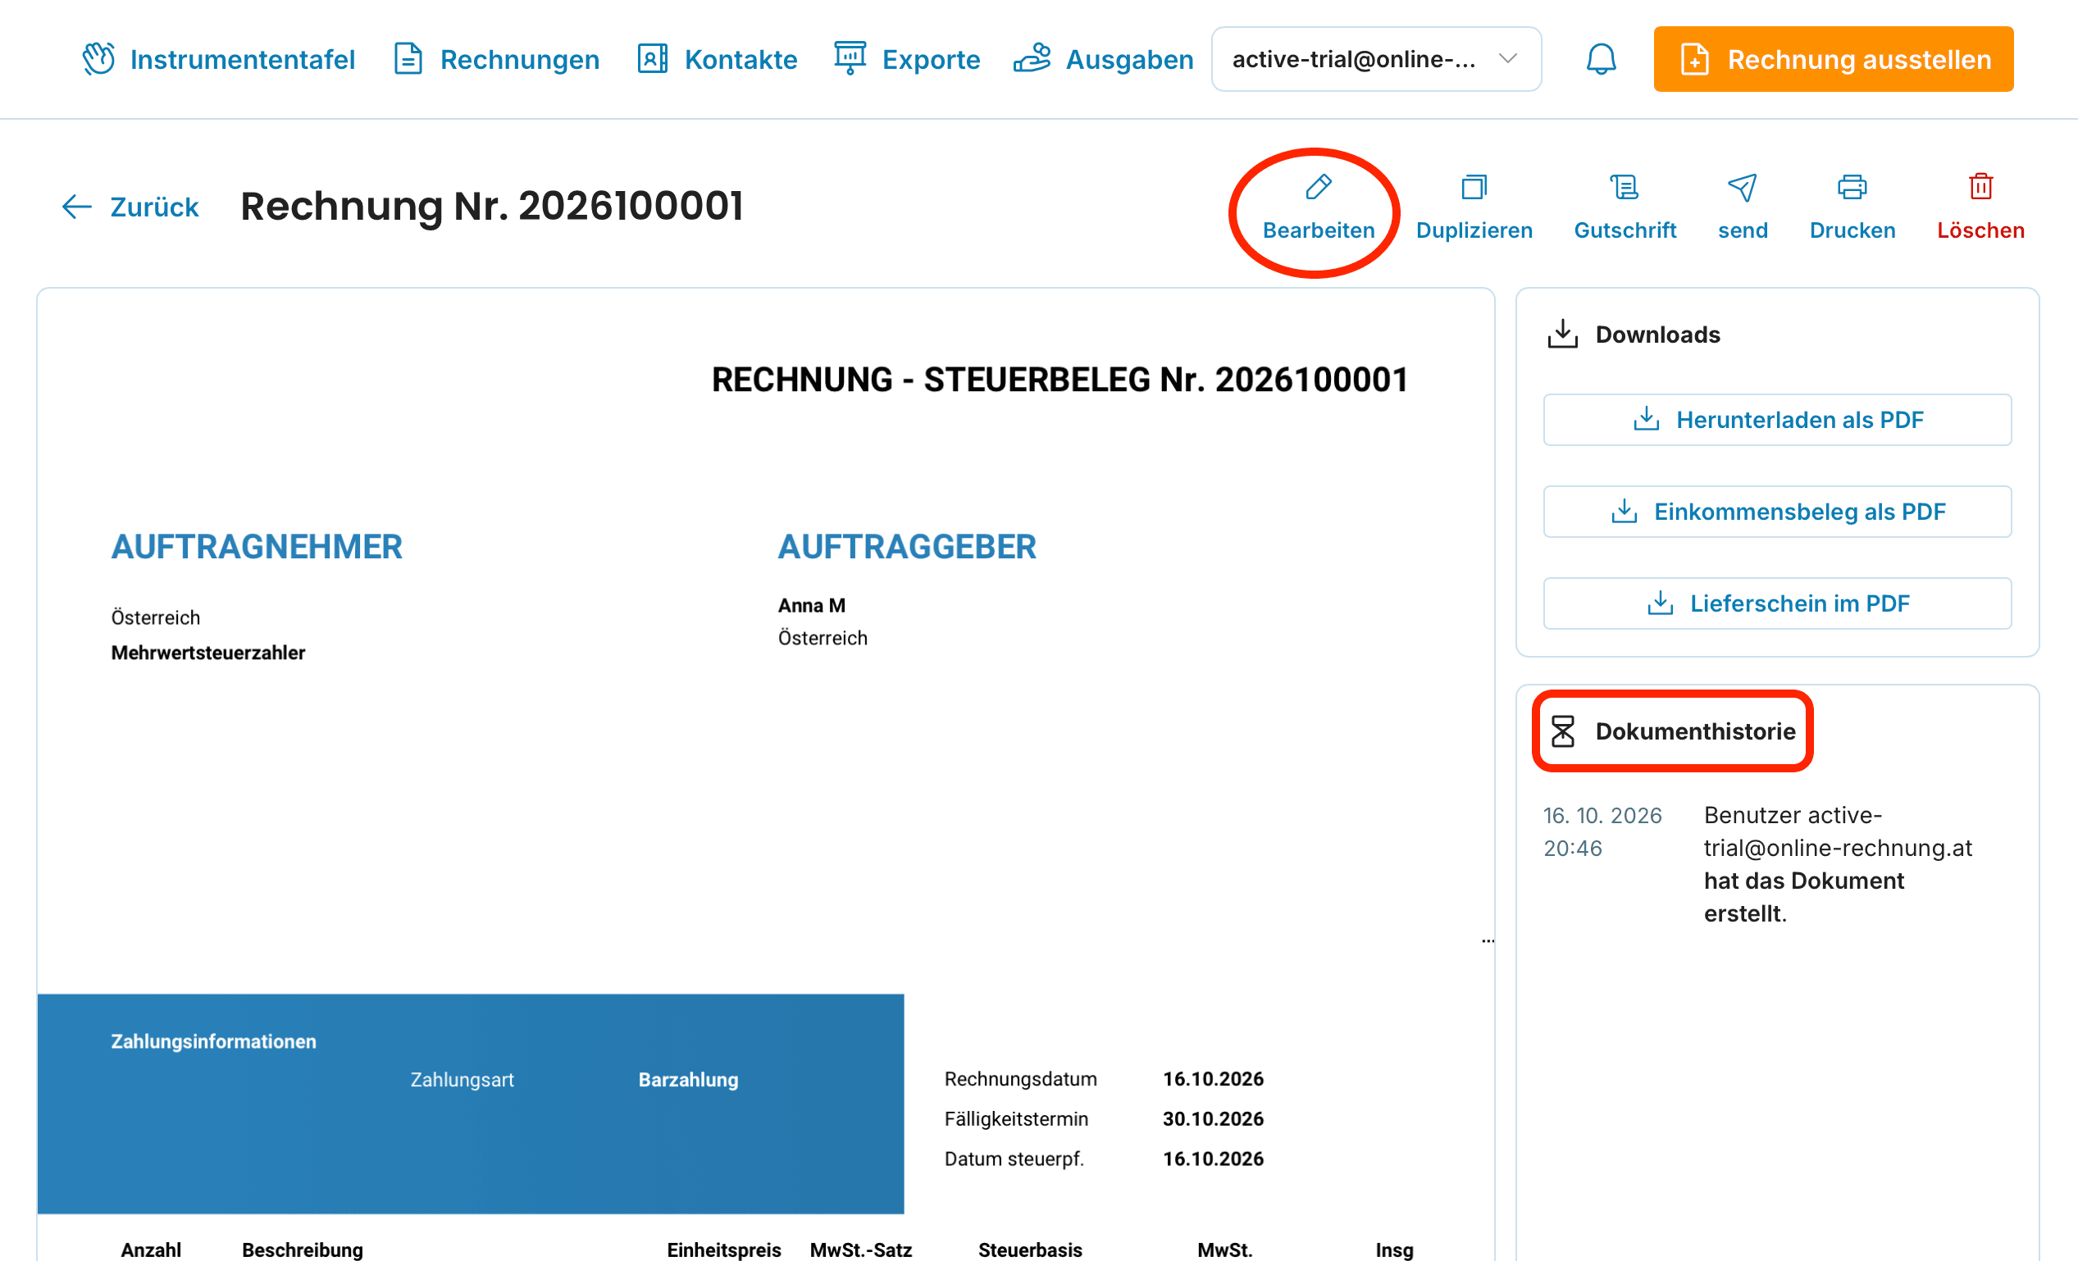Go to the Rechnungen section

click(496, 59)
